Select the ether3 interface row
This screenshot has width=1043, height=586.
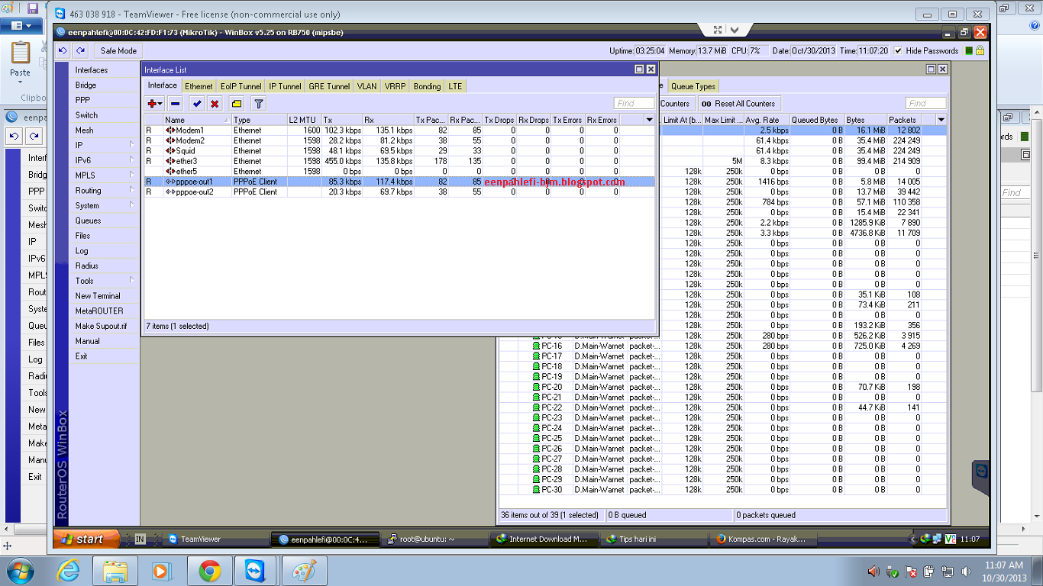pyautogui.click(x=399, y=161)
